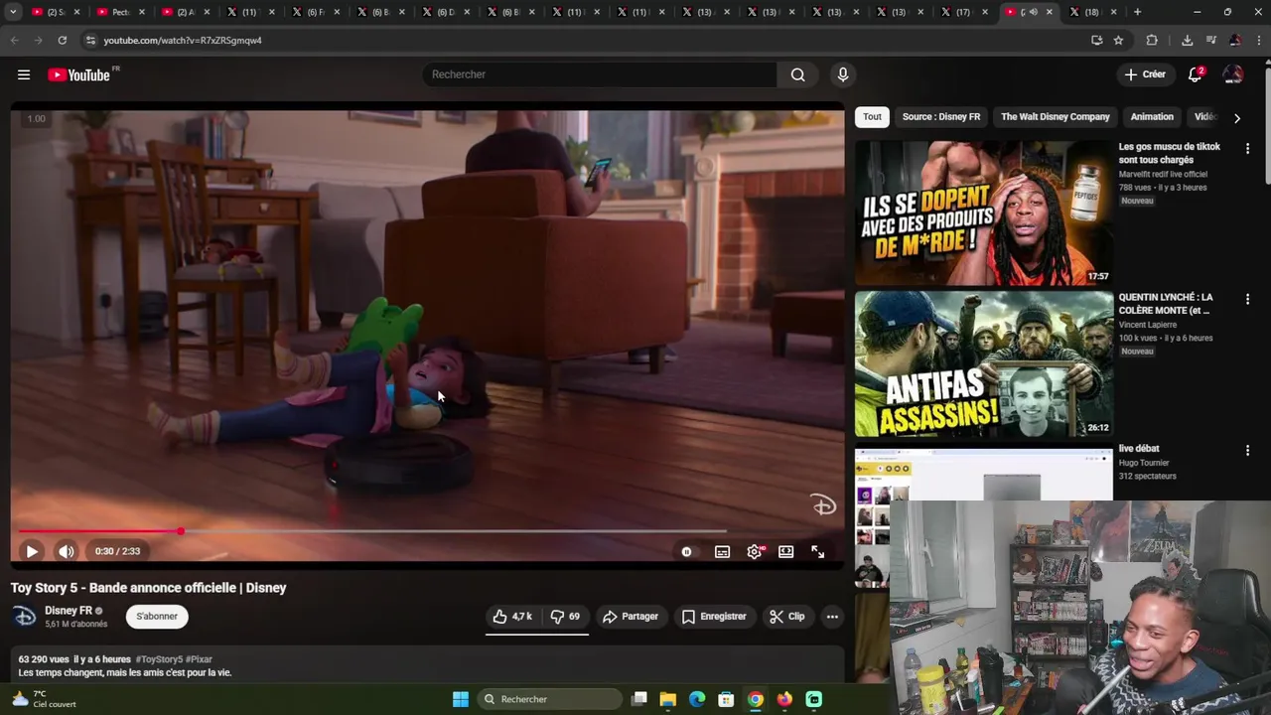
Task: Open the Windows Start menu
Action: tap(461, 699)
